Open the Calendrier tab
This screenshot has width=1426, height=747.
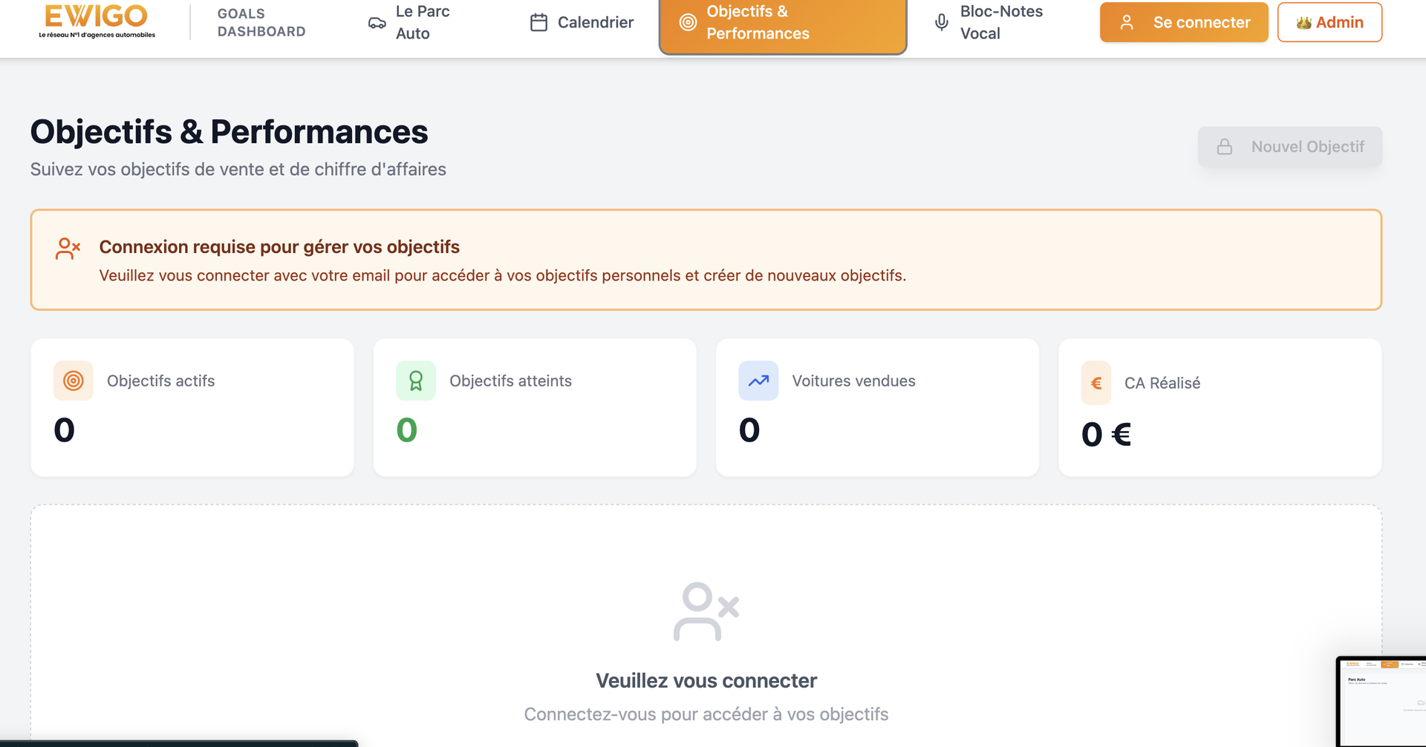pos(582,23)
